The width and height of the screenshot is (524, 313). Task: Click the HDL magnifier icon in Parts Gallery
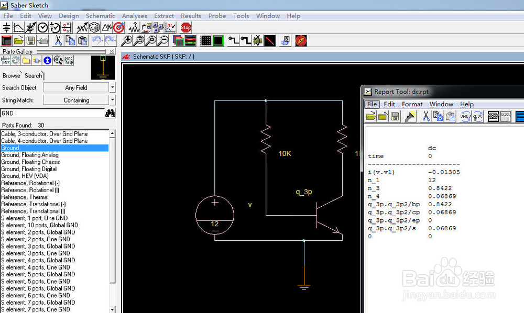click(x=58, y=60)
